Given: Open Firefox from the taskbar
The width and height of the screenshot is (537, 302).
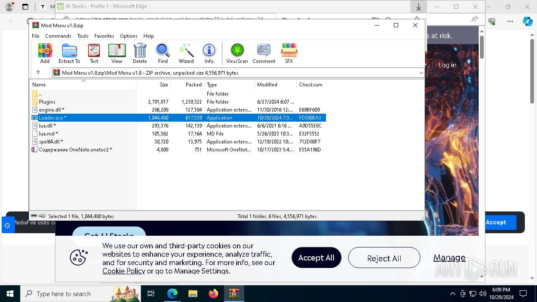Looking at the screenshot, I should pyautogui.click(x=213, y=294).
